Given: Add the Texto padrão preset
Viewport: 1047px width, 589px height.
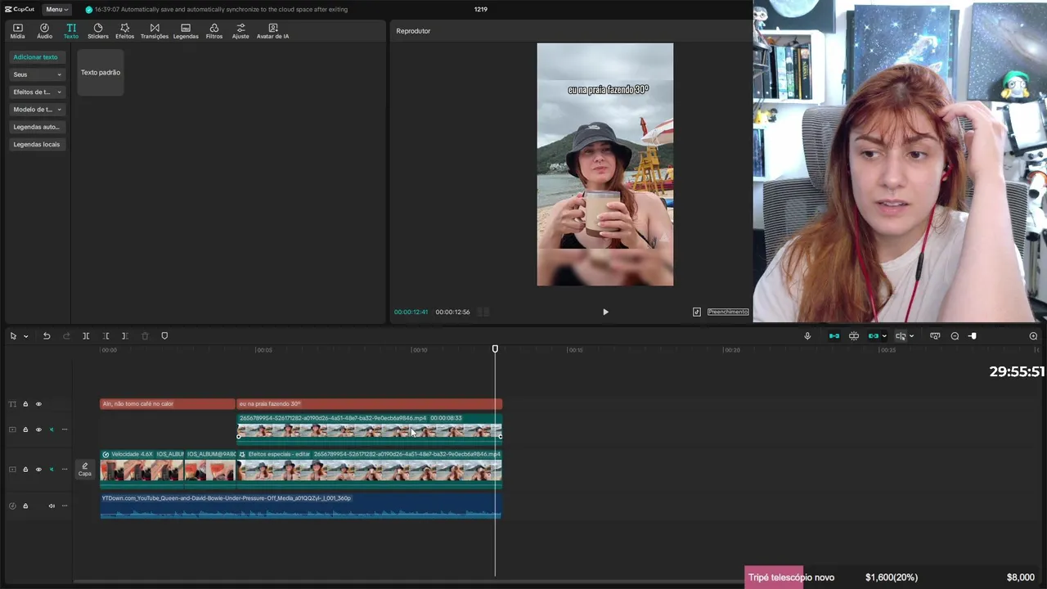Looking at the screenshot, I should coord(101,72).
